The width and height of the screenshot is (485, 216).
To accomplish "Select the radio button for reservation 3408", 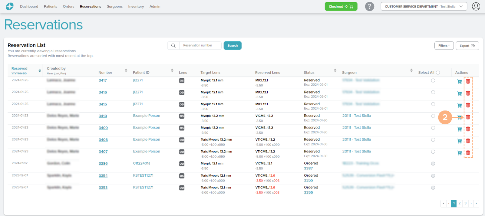I will click(433, 140).
